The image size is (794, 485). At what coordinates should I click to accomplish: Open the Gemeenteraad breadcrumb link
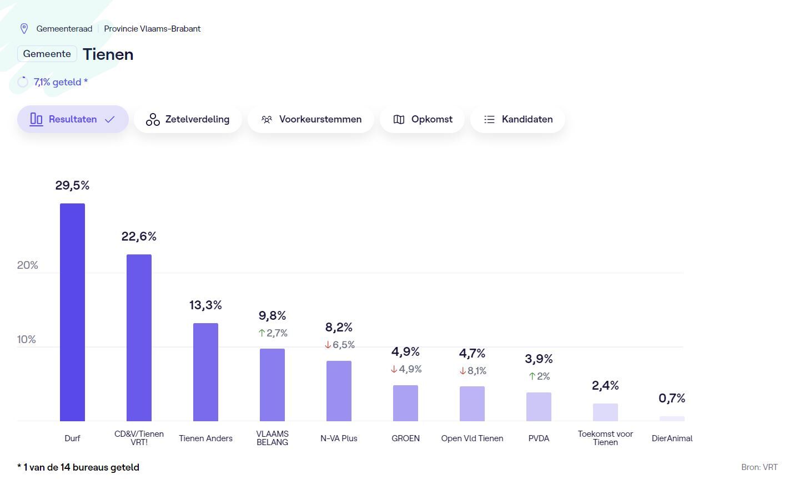64,29
